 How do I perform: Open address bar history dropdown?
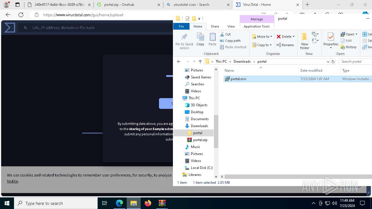[328, 62]
